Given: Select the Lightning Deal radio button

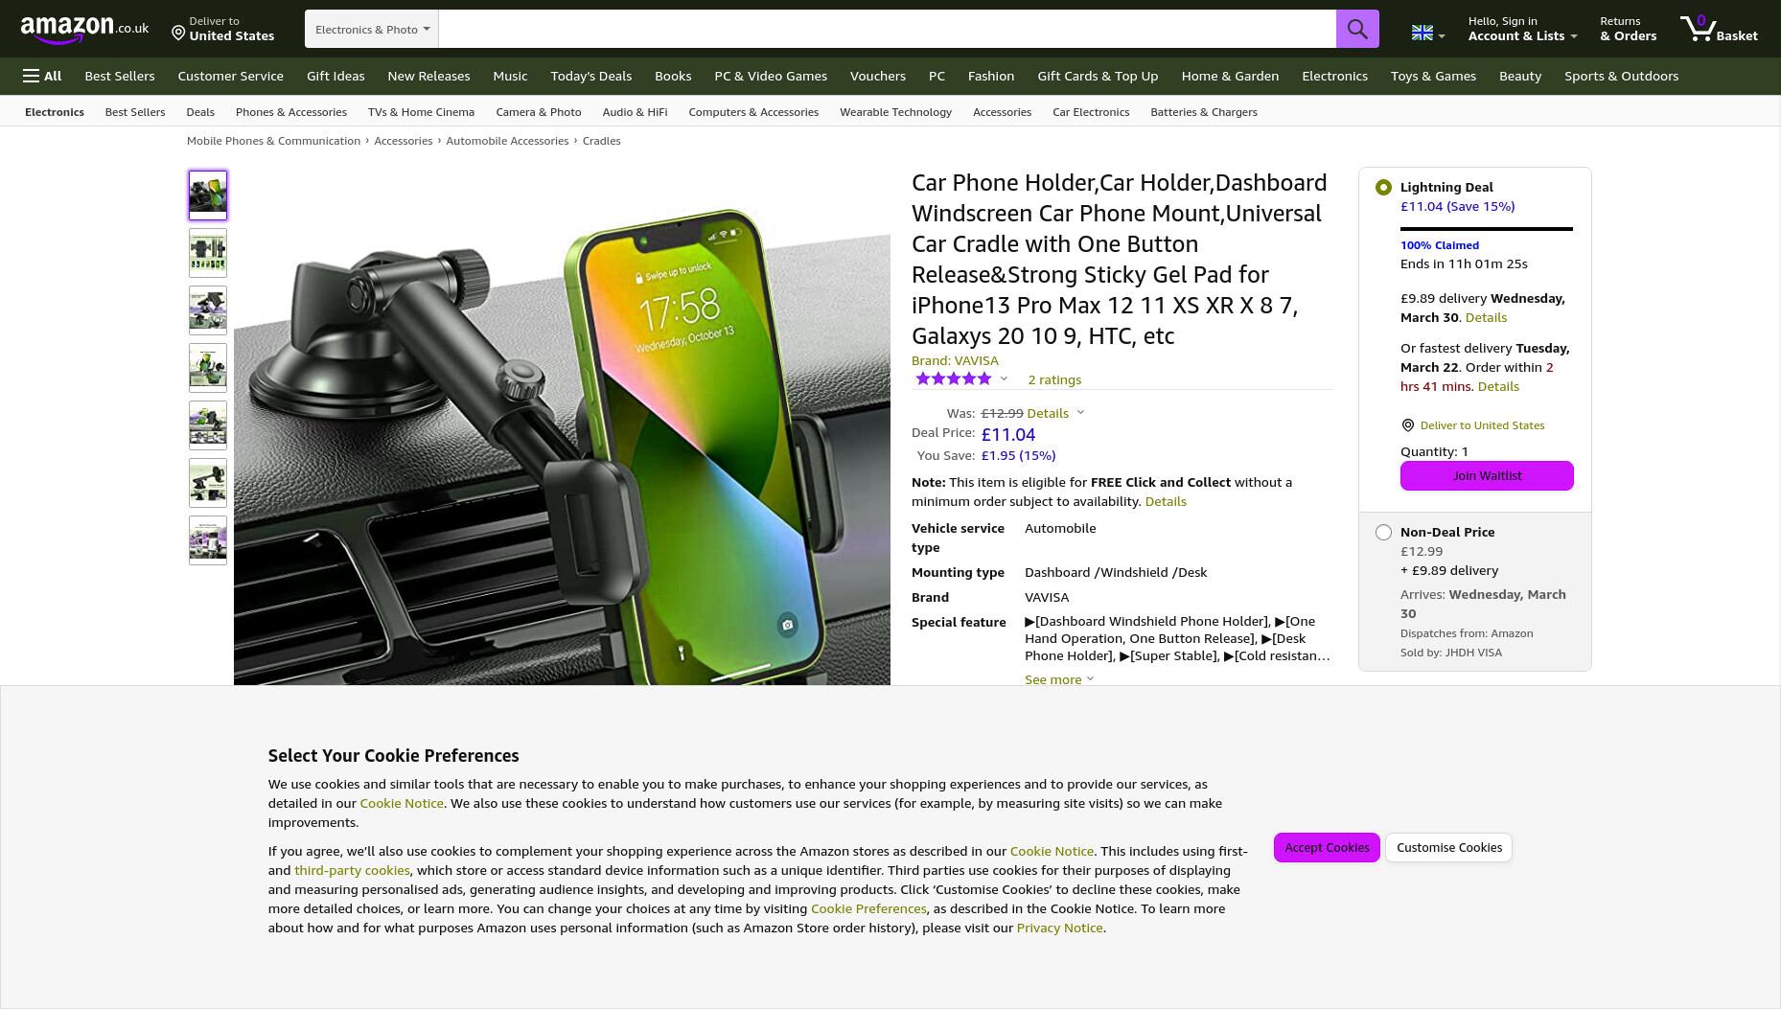Looking at the screenshot, I should click(1383, 188).
